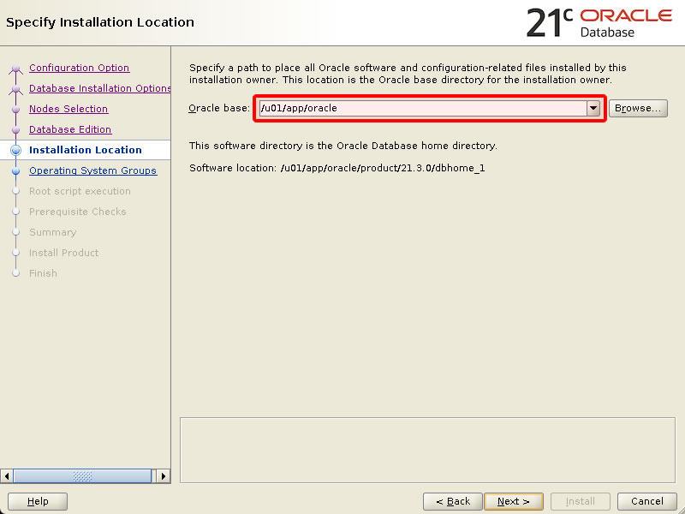Browse for an Oracle base directory
The image size is (685, 514).
(x=638, y=108)
